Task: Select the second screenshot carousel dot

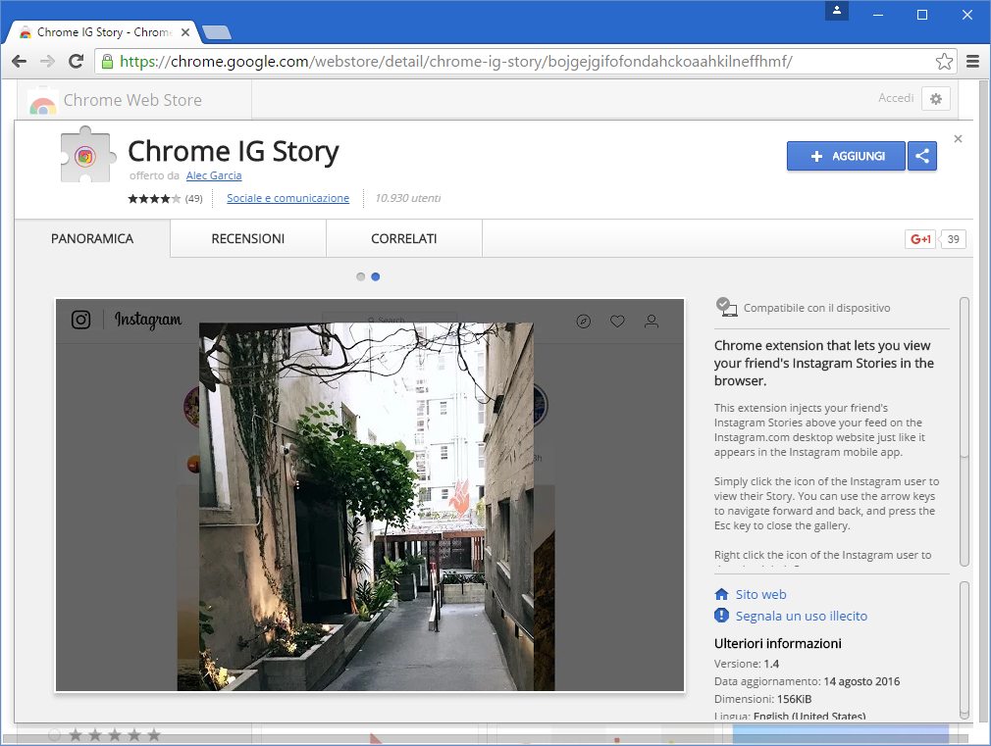Action: 376,276
